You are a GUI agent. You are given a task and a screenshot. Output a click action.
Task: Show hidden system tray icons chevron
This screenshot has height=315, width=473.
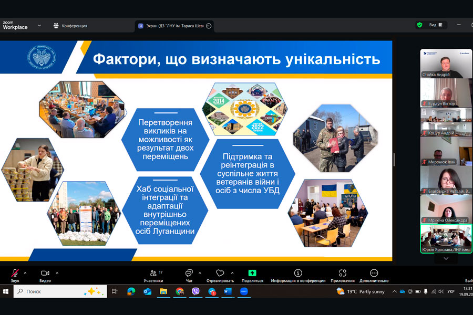394,291
